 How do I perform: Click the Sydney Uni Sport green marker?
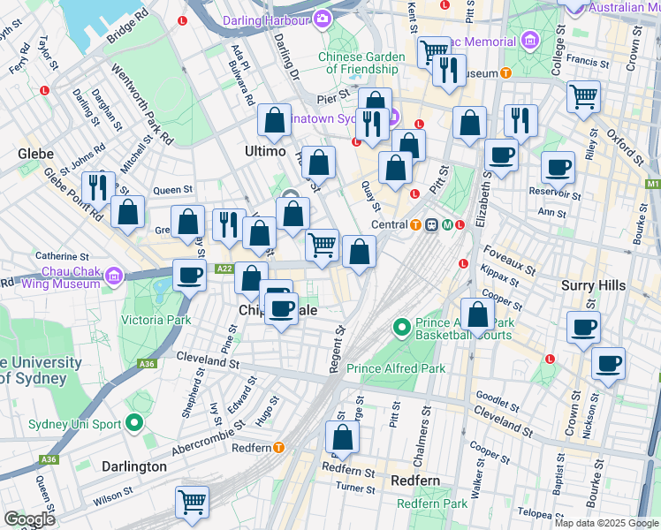pyautogui.click(x=134, y=423)
